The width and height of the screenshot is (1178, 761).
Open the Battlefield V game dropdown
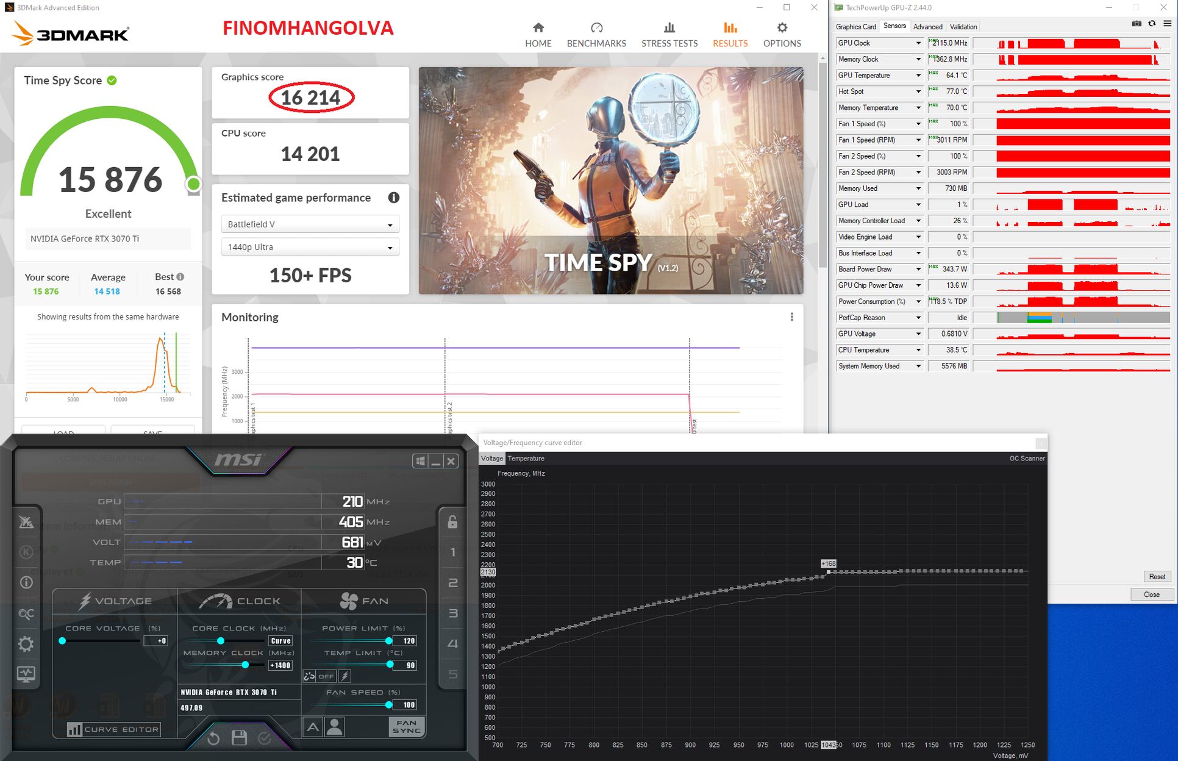[x=310, y=224]
